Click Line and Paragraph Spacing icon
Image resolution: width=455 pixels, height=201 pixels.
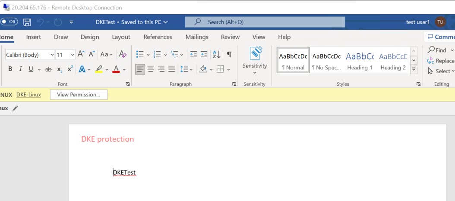[x=184, y=69]
